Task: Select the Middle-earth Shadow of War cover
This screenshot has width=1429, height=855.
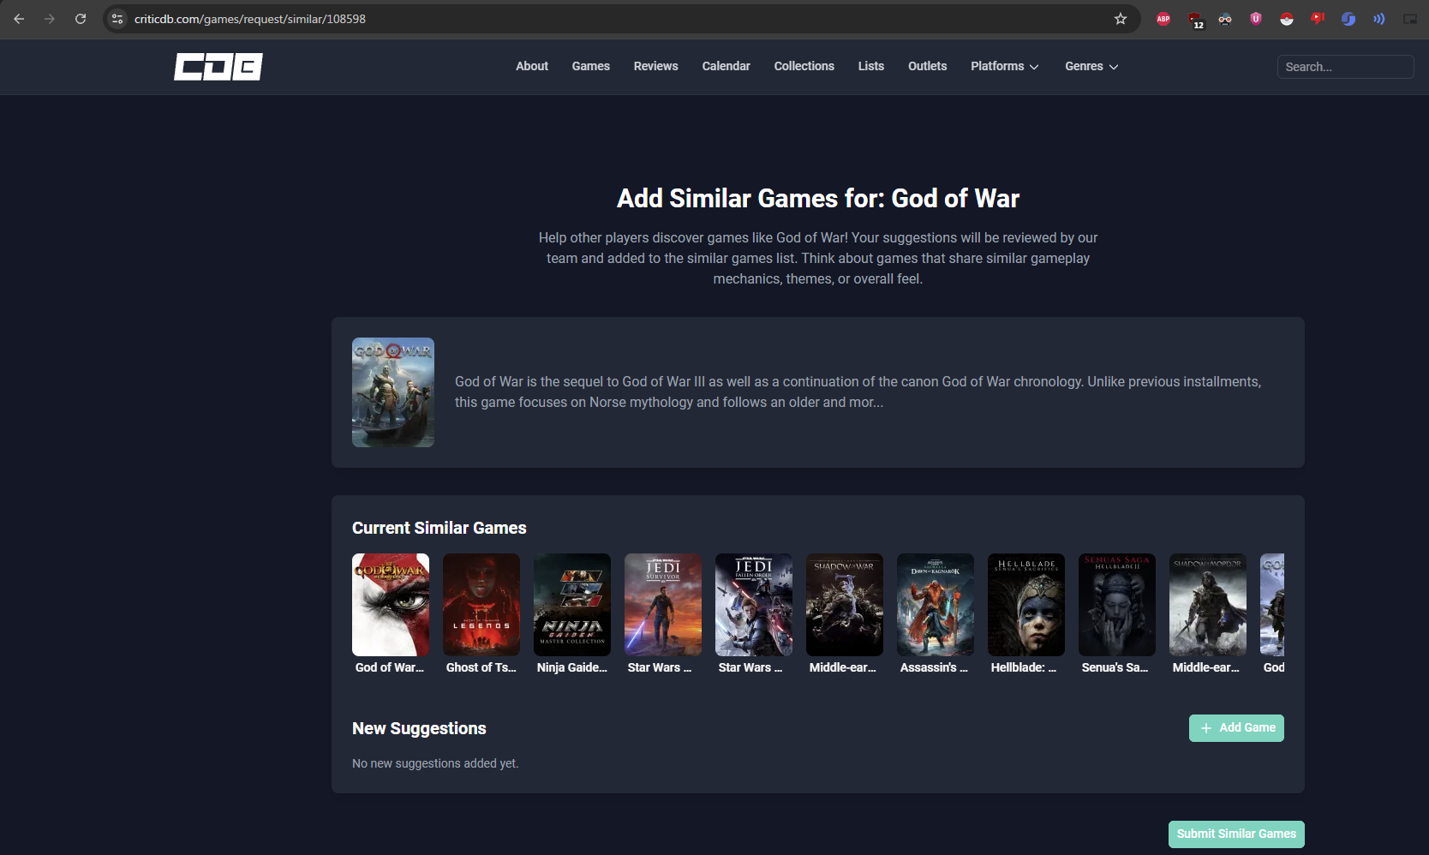Action: 845,605
